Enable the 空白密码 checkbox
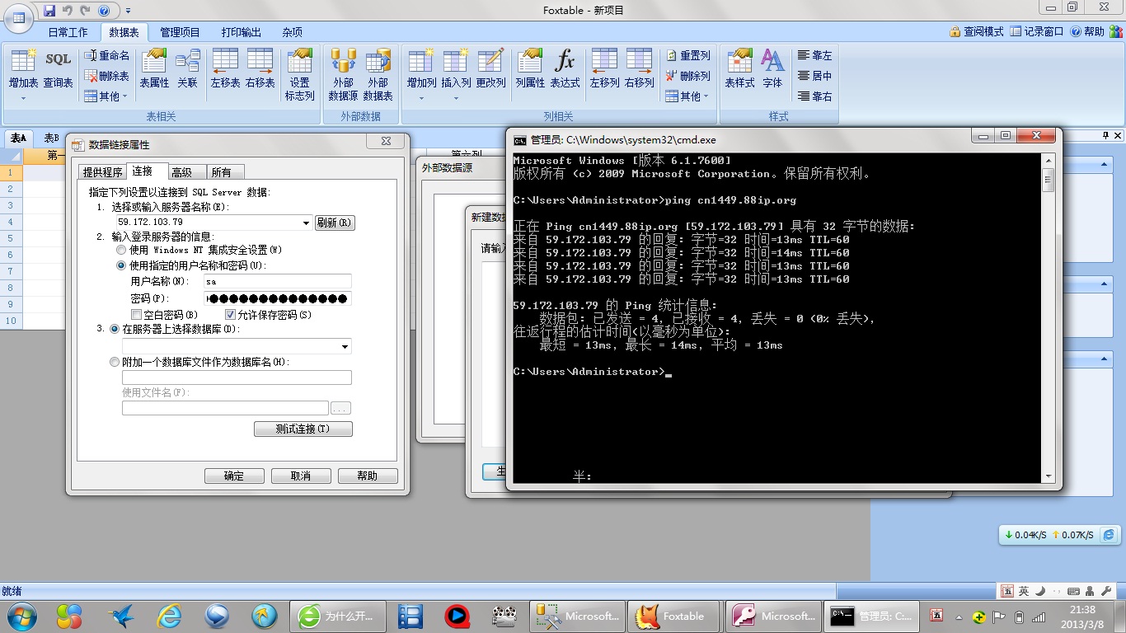The width and height of the screenshot is (1126, 633). click(x=137, y=315)
